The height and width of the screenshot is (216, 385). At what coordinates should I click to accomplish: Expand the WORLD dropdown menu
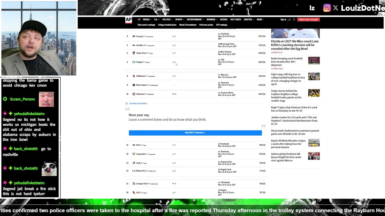(147, 19)
